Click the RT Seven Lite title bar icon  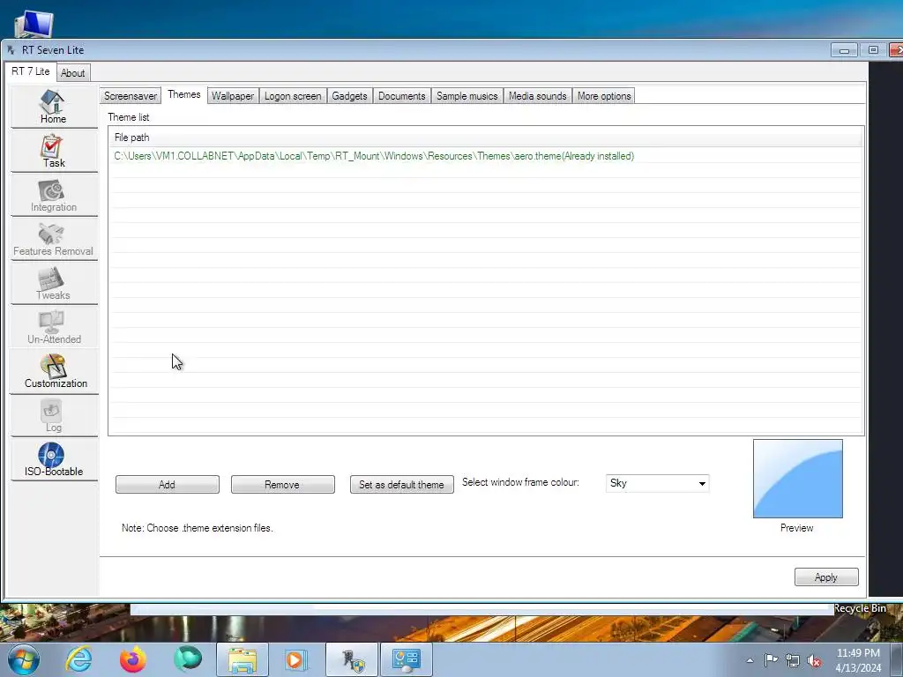11,50
